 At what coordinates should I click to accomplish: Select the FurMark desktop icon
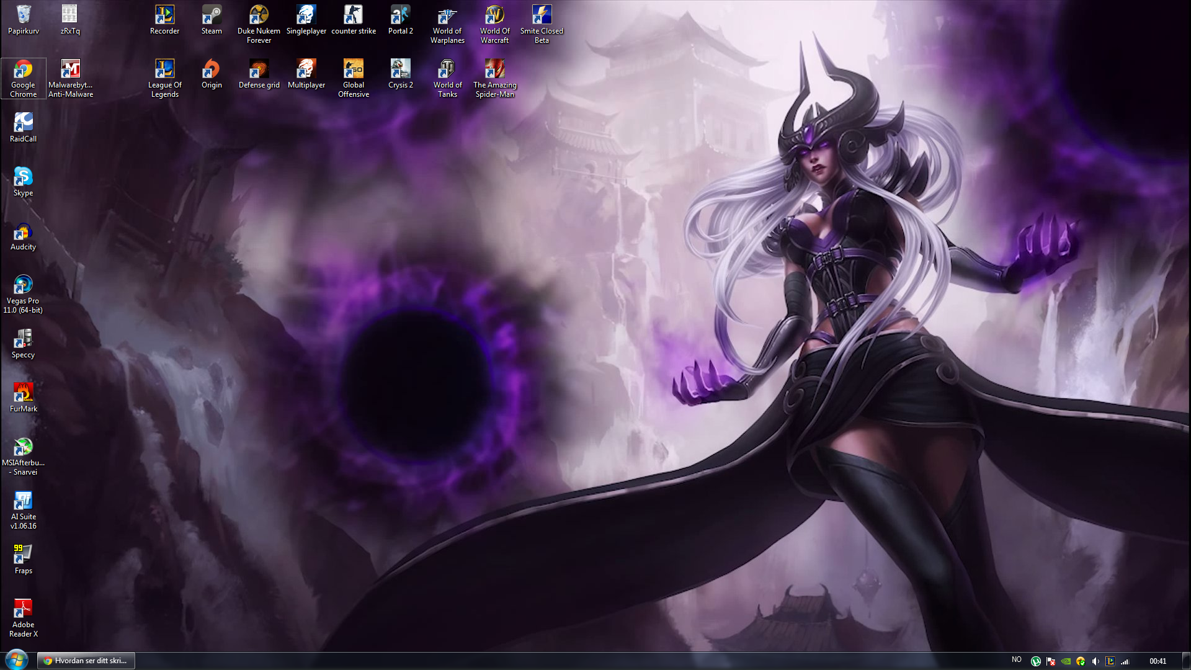coord(24,398)
